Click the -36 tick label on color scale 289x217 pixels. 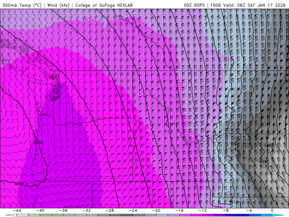click(64, 210)
